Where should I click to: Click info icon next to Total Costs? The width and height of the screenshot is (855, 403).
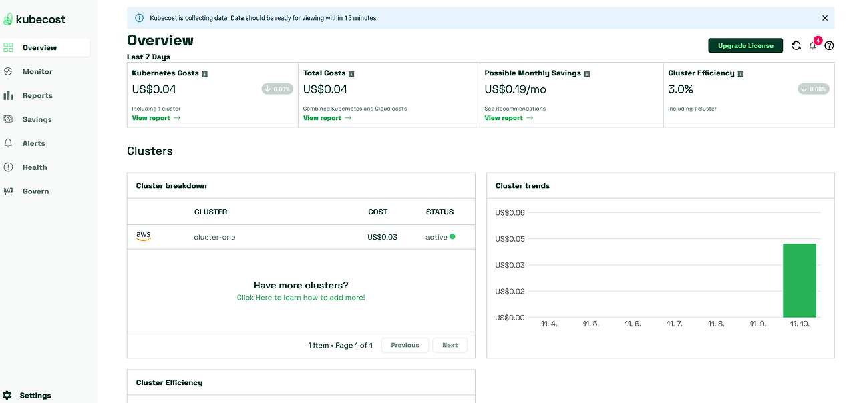point(351,74)
